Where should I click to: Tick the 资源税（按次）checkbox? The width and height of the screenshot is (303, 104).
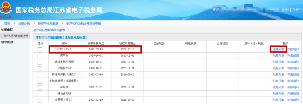[40, 100]
